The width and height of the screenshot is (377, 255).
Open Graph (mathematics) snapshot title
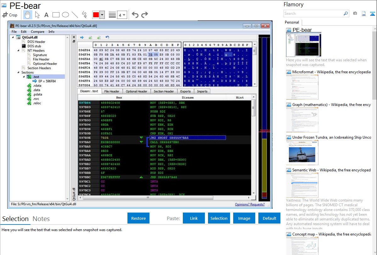point(332,105)
